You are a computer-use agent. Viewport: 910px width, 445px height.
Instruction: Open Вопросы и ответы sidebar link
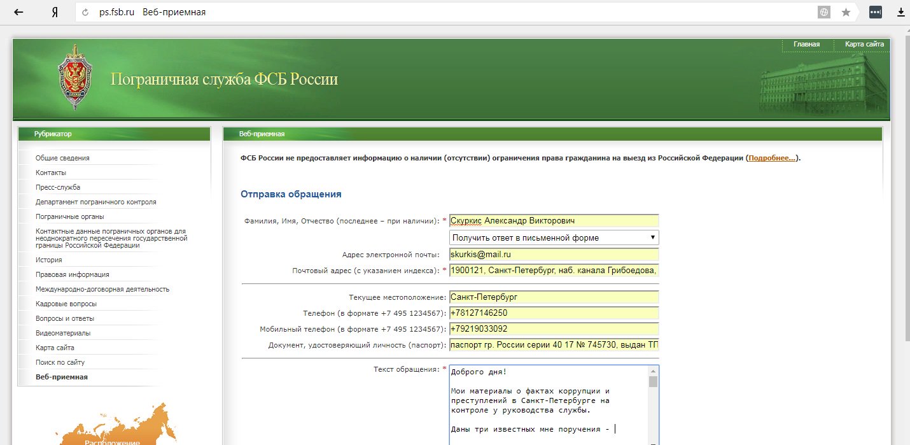65,318
